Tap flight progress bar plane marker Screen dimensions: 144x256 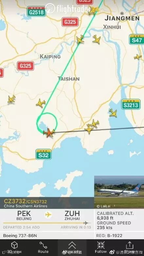coord(86,223)
